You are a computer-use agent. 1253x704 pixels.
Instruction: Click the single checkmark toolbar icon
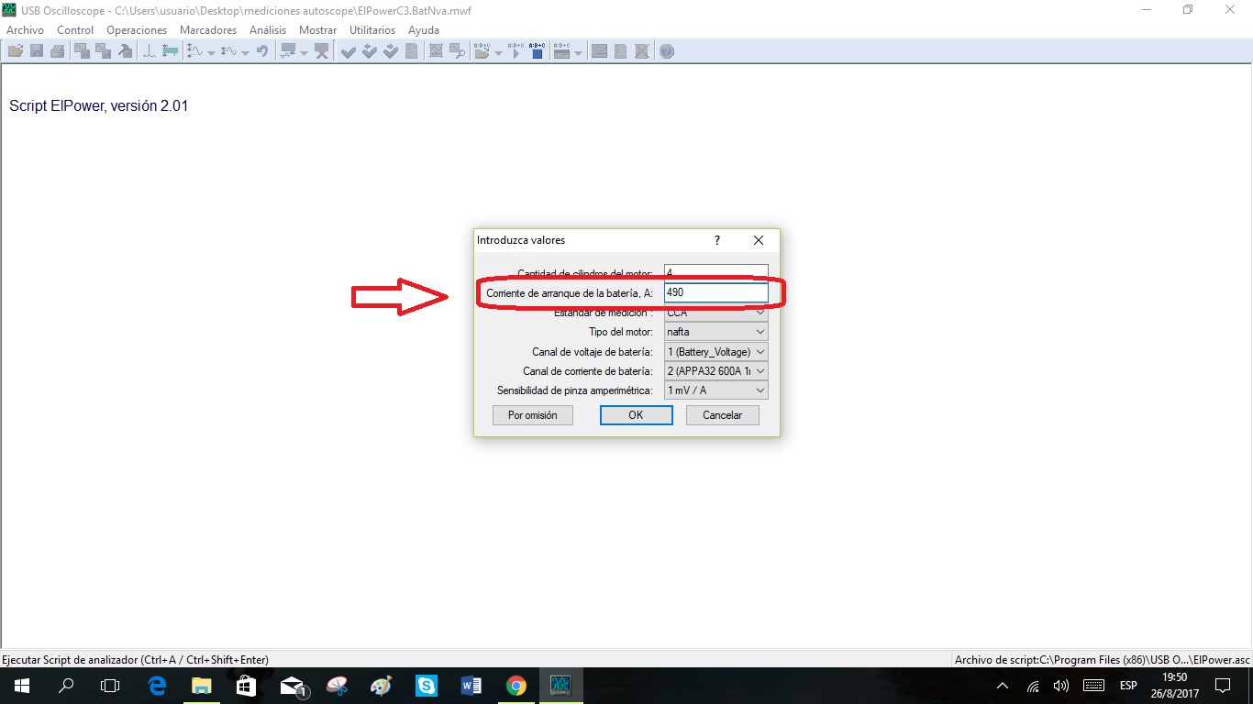click(x=348, y=51)
